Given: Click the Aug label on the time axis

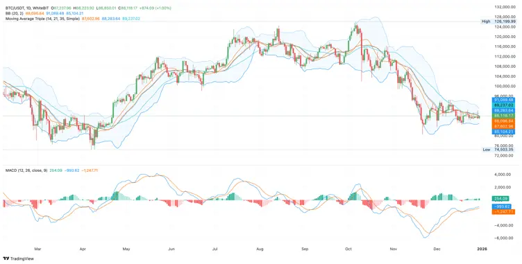Looking at the screenshot, I should [x=260, y=249].
